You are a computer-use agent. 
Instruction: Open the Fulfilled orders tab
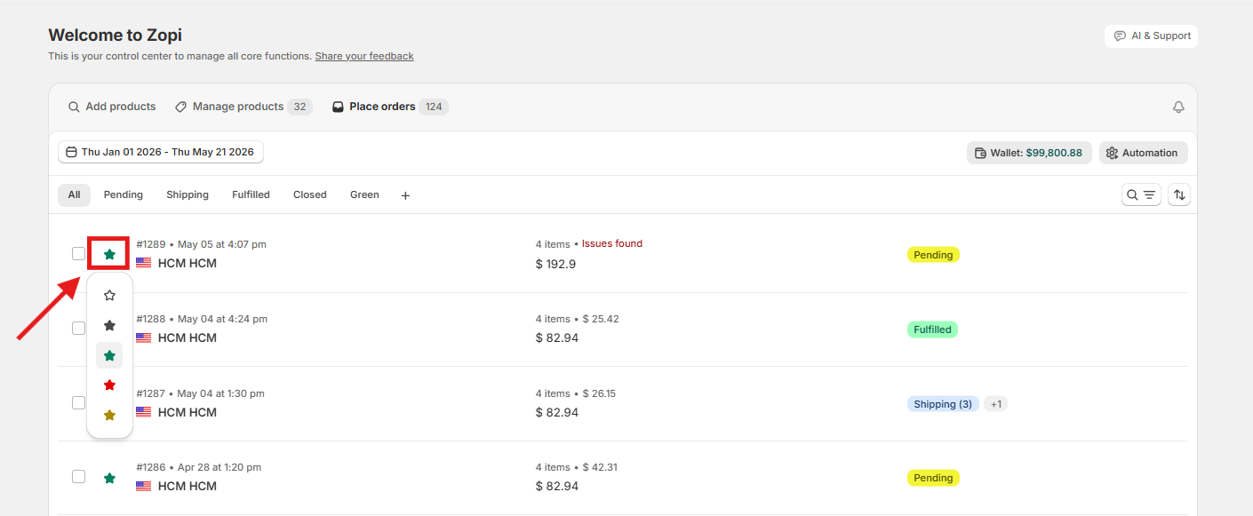point(251,194)
